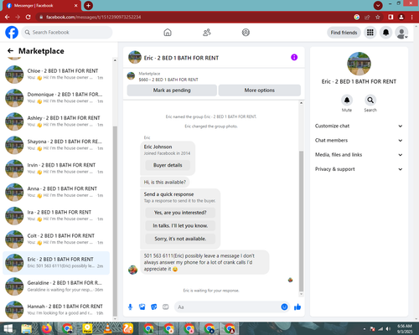The image size is (419, 335).
Task: Open the notifications bell in header
Action: tap(385, 33)
